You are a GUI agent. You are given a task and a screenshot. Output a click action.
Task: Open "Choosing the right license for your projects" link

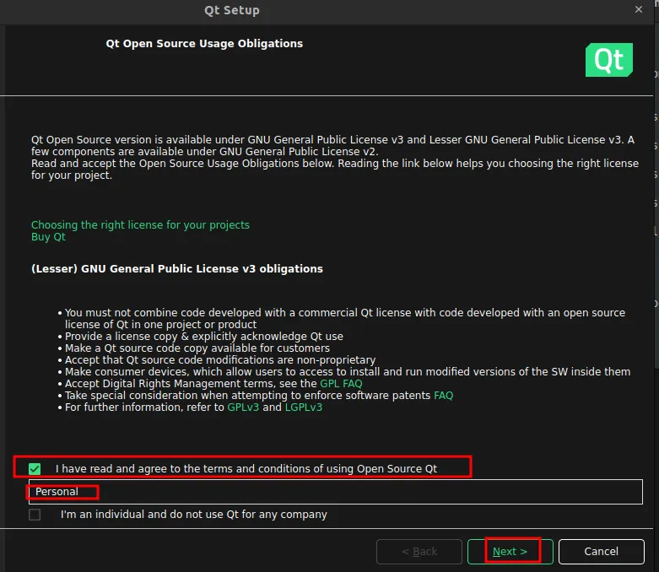tap(140, 225)
